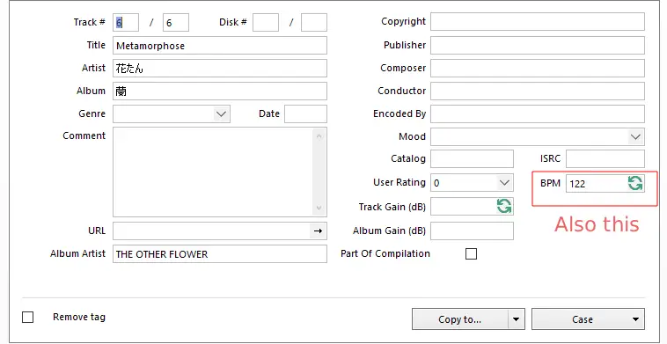Click the Conductor field
The image size is (667, 344).
point(538,91)
